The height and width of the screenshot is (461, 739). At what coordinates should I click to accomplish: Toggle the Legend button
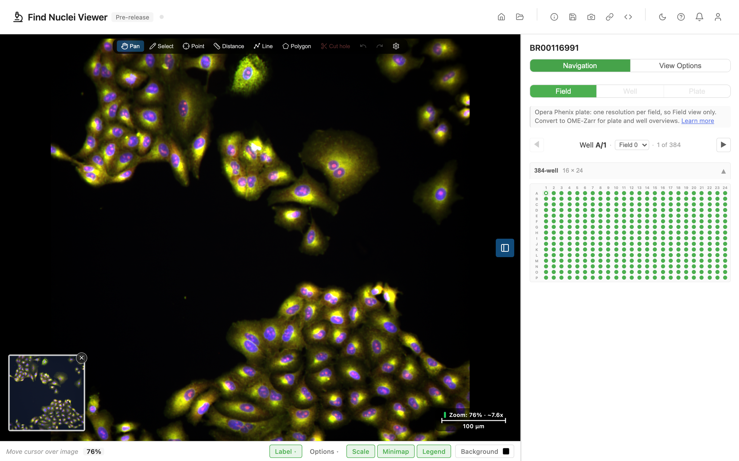[x=434, y=452]
